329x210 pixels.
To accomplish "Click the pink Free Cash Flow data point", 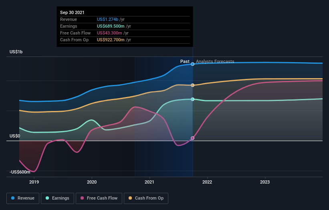I will coord(192,138).
